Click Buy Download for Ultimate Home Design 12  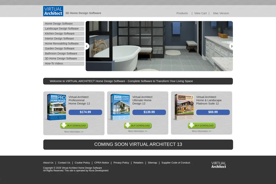[138, 126]
